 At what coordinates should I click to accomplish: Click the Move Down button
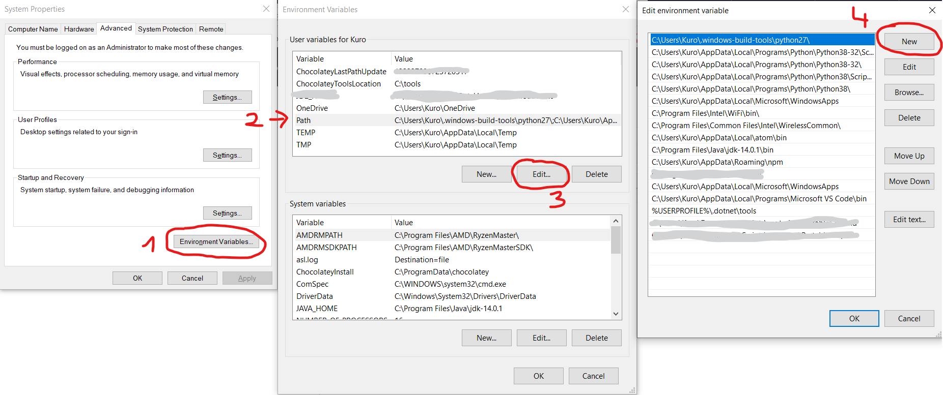coord(909,181)
